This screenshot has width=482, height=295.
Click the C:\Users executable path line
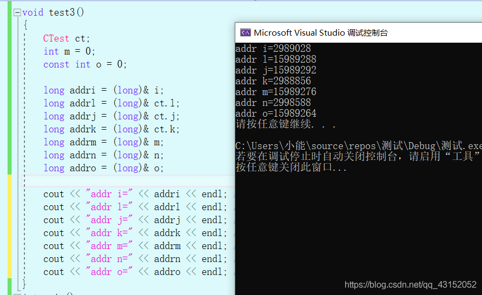[x=359, y=145]
